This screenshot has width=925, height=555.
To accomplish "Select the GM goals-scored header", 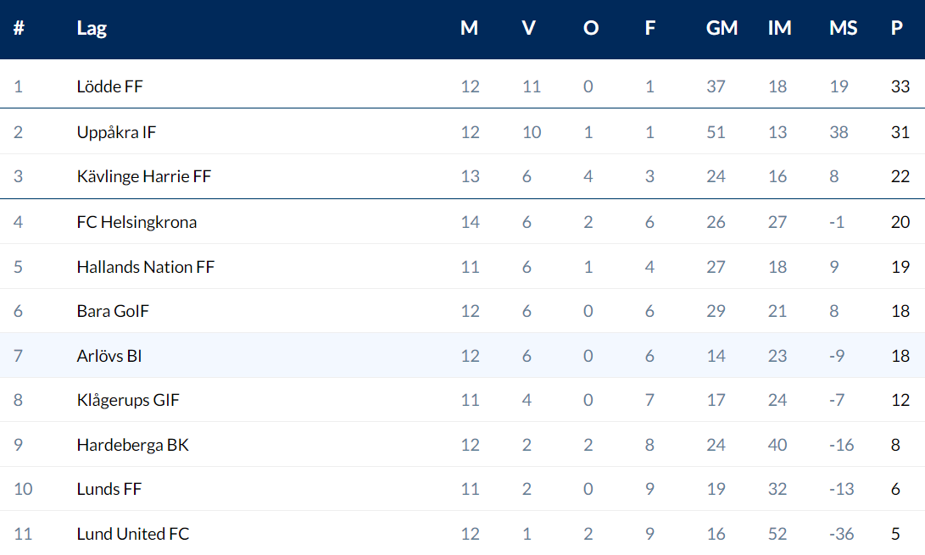I will 722,28.
